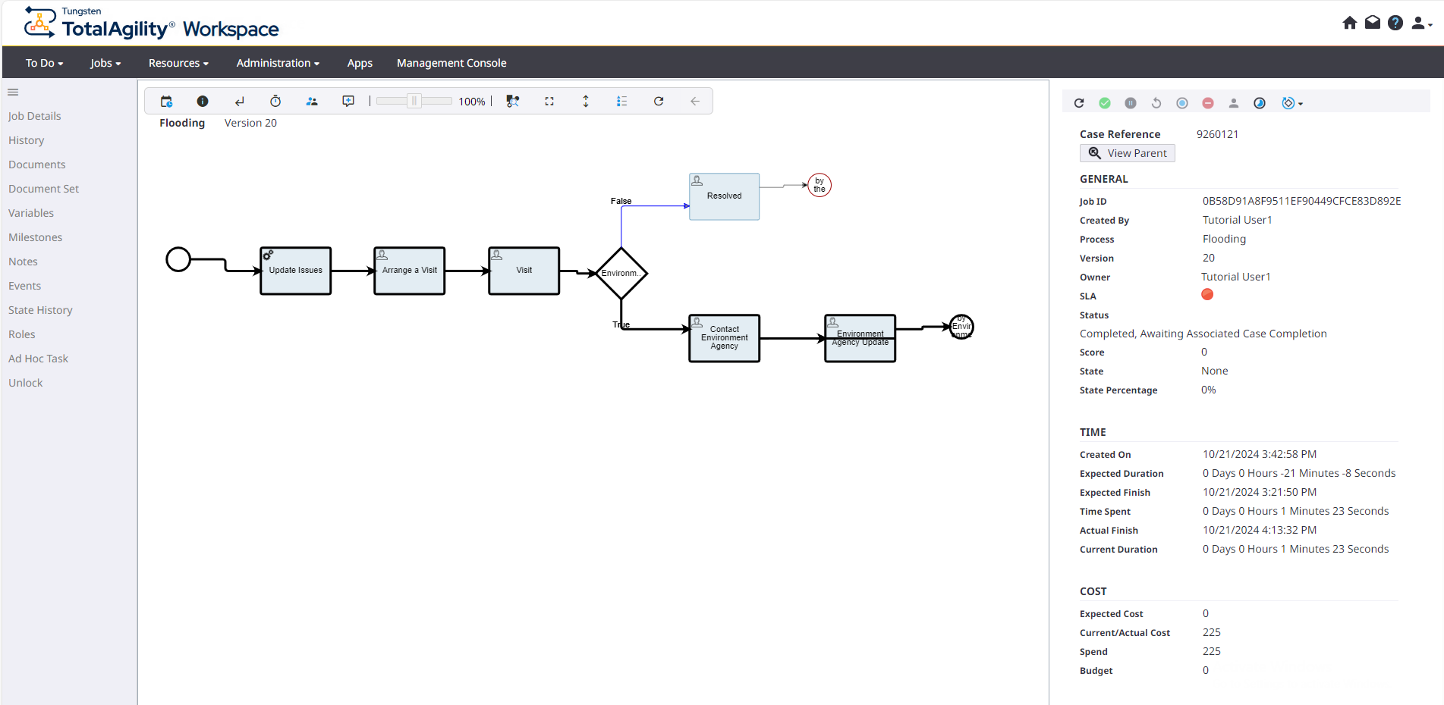
Task: Click the refresh icon in job details panel
Action: tap(1079, 103)
